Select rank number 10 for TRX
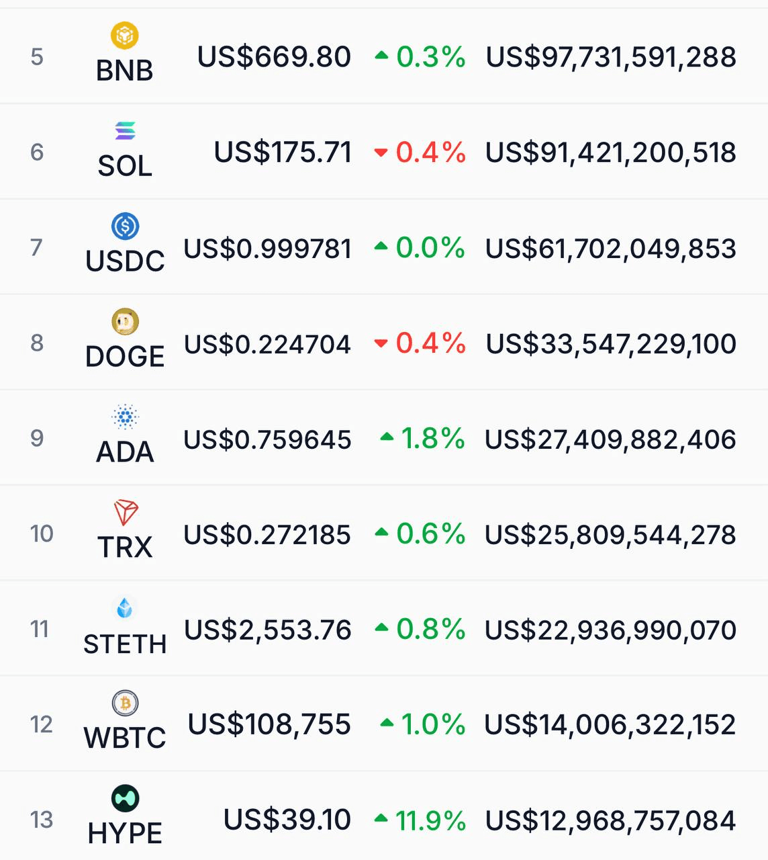768x860 pixels. pyautogui.click(x=42, y=533)
